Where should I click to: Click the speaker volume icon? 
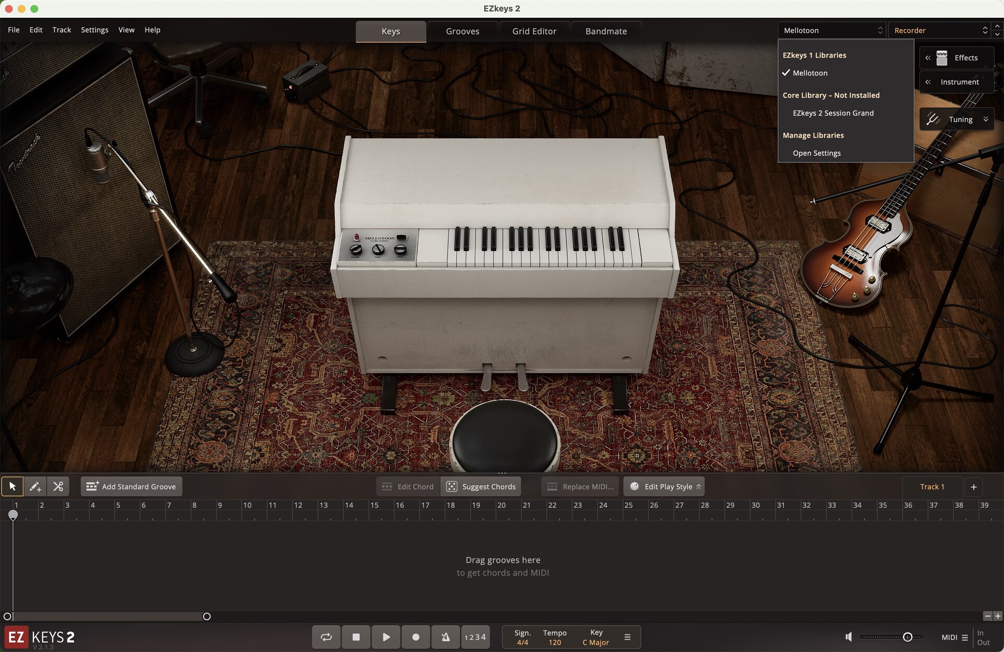(848, 637)
